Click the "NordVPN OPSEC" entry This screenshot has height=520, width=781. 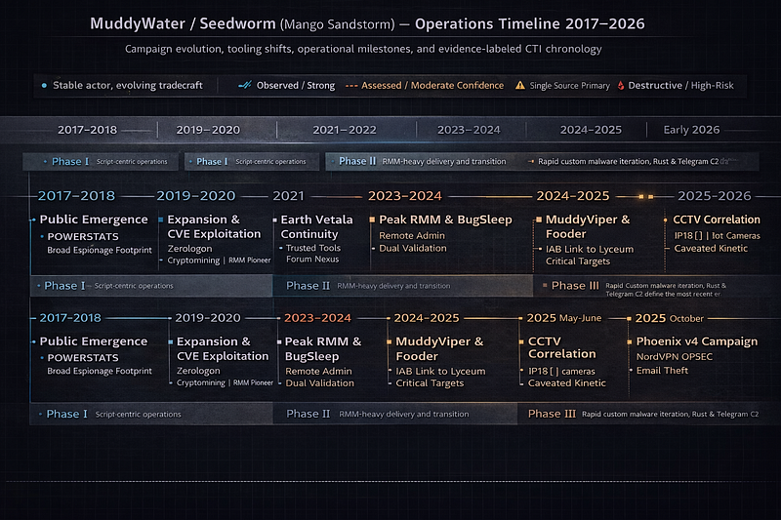tap(674, 357)
